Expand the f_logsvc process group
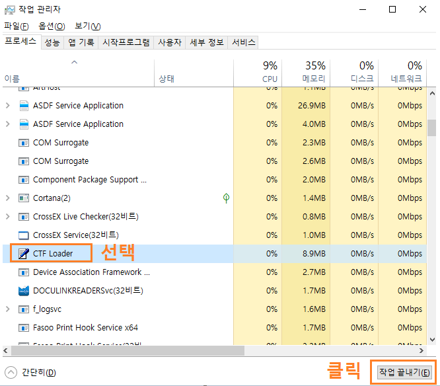This screenshot has width=440, height=386. coord(8,309)
